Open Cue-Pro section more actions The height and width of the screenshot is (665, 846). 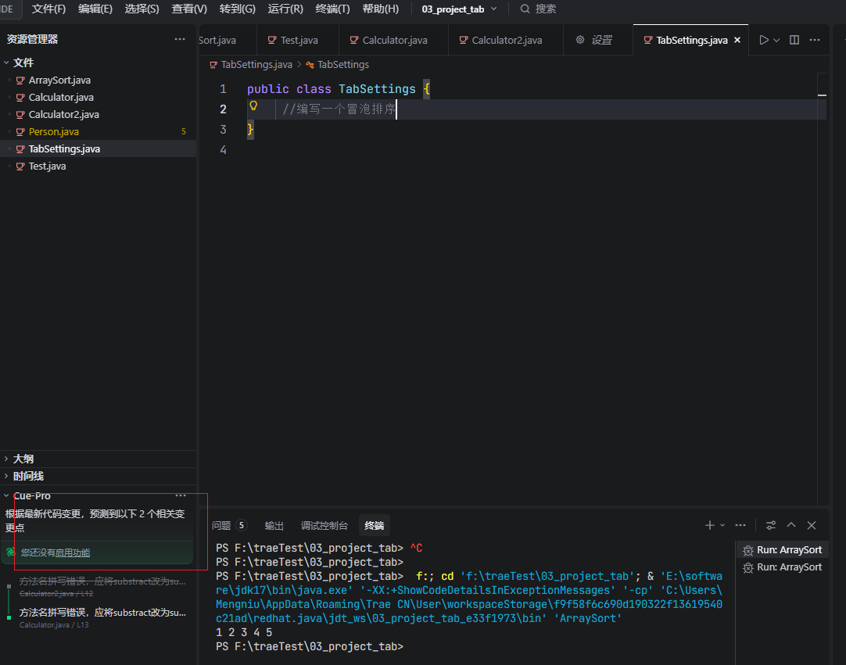181,495
